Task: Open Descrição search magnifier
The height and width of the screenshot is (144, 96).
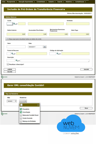Action: pyautogui.click(x=17, y=60)
